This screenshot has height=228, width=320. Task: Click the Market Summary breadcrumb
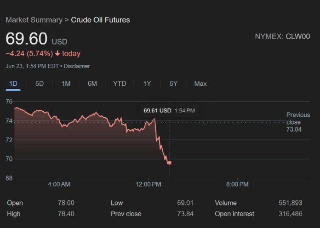34,20
